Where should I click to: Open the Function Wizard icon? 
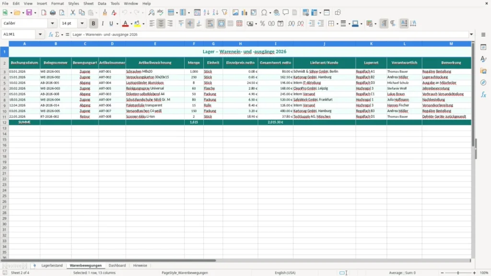[x=51, y=34]
